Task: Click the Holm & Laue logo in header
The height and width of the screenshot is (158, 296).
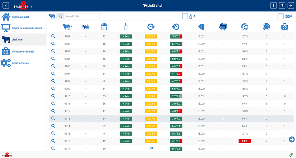Action: click(23, 6)
